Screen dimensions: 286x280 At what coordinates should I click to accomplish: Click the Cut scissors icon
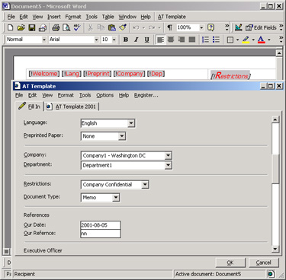90,27
